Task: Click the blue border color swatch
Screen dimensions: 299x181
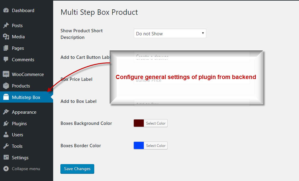Action: (139, 146)
